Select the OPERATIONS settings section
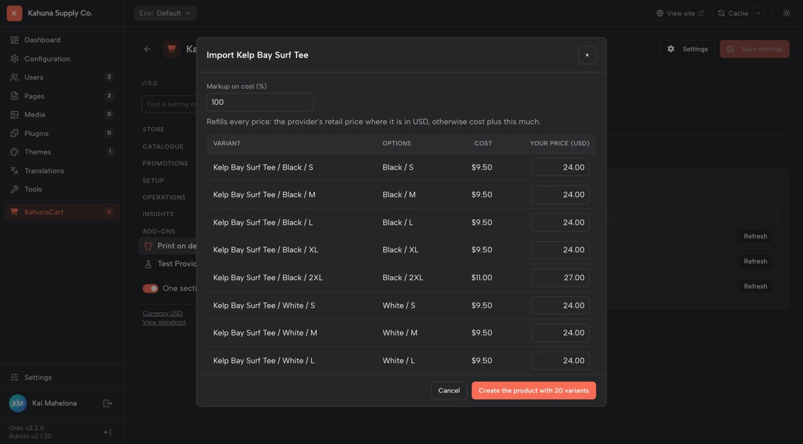803x444 pixels. click(x=164, y=197)
